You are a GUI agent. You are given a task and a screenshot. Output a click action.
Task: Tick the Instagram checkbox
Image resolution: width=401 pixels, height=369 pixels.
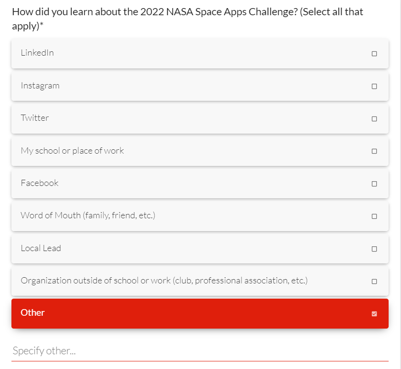374,87
